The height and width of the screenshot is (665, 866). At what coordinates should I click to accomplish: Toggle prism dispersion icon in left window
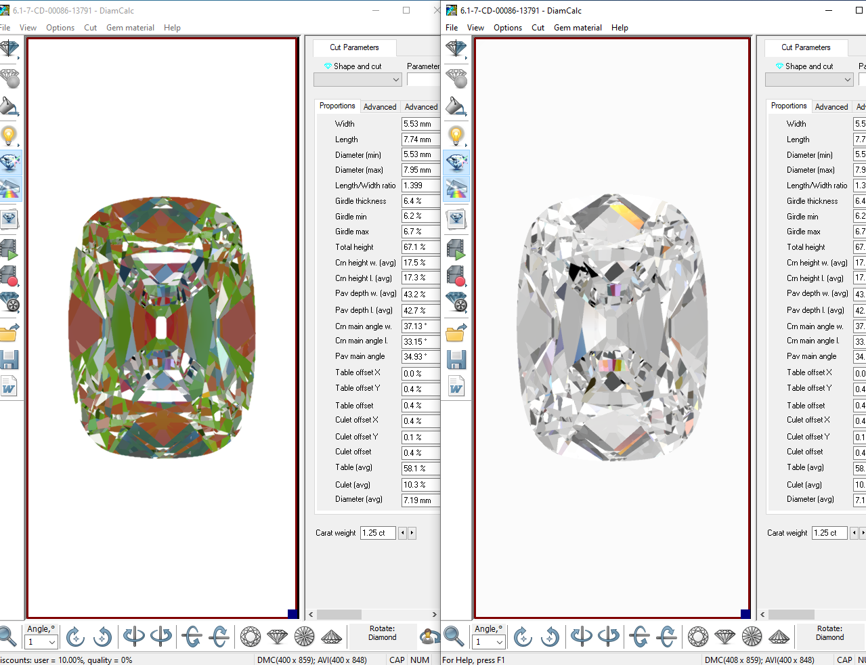[9, 189]
